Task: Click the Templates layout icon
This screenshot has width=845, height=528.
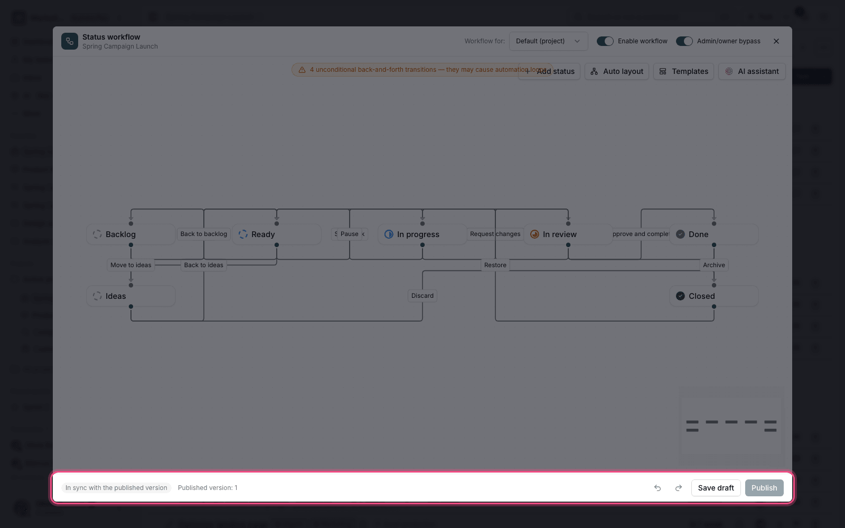Action: (663, 71)
